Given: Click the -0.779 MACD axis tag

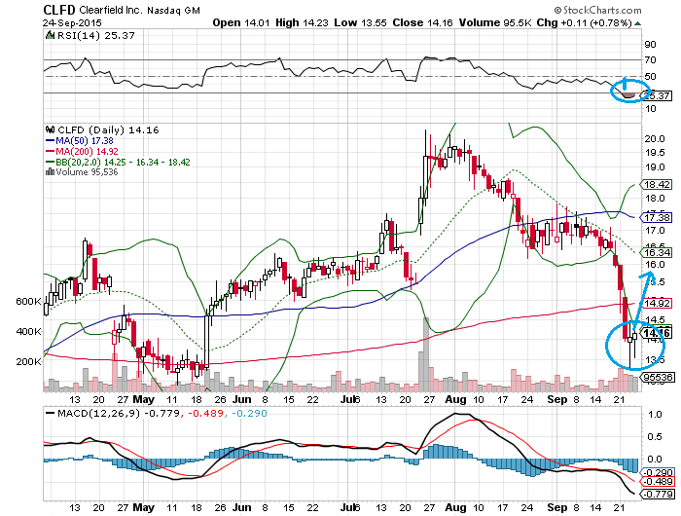Looking at the screenshot, I should 658,494.
